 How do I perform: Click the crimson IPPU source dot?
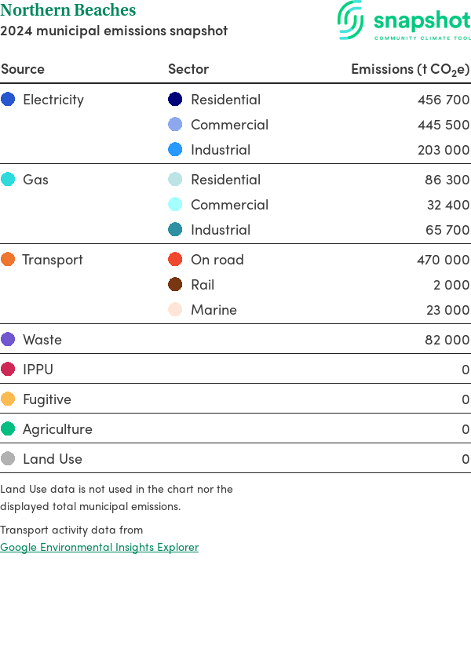(8, 370)
